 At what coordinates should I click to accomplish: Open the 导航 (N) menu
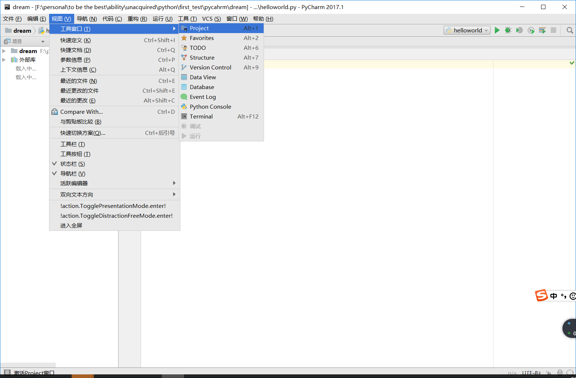[x=87, y=19]
